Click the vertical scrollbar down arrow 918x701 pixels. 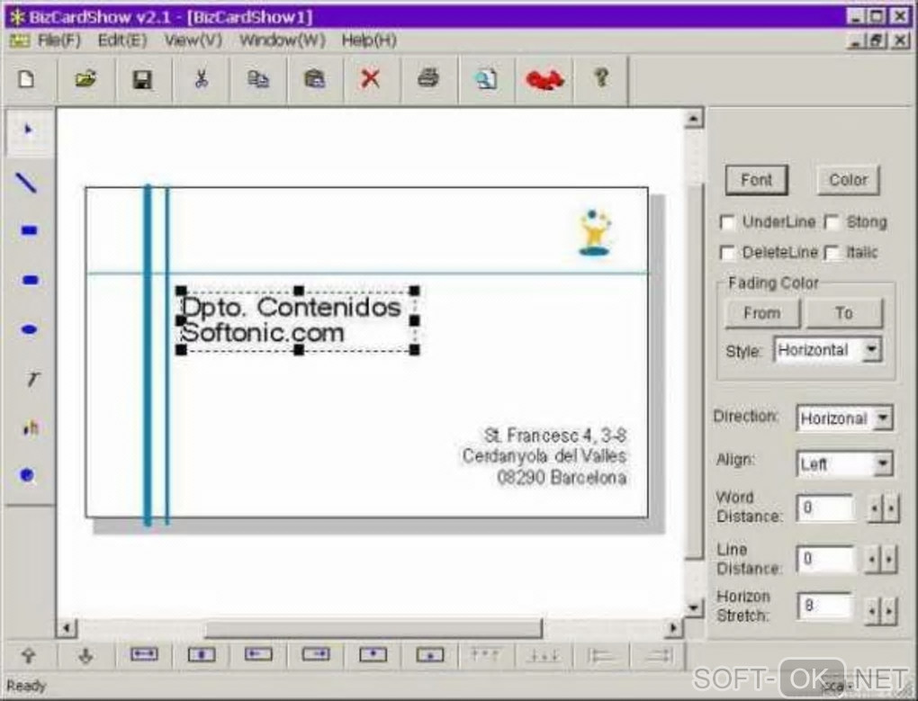pyautogui.click(x=694, y=607)
